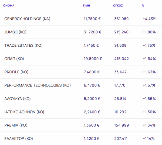
Task: Open PROFILE (ΚΟ) stock
Action: 16,72
